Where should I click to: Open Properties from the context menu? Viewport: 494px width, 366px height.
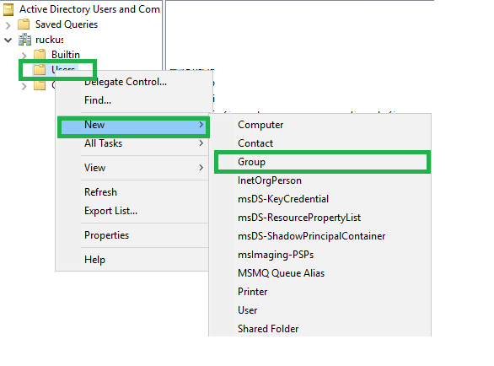[106, 235]
